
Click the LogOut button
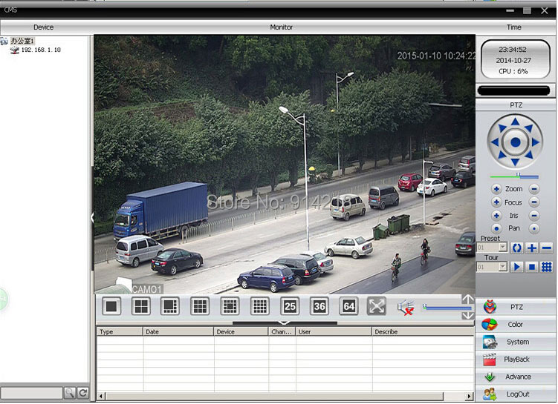point(516,394)
